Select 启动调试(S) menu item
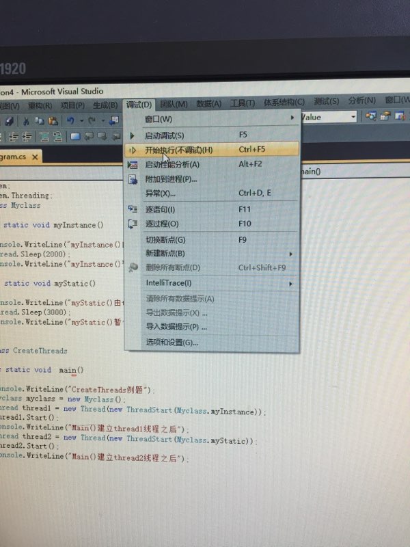Viewport: 410px width, 547px height. click(212, 135)
